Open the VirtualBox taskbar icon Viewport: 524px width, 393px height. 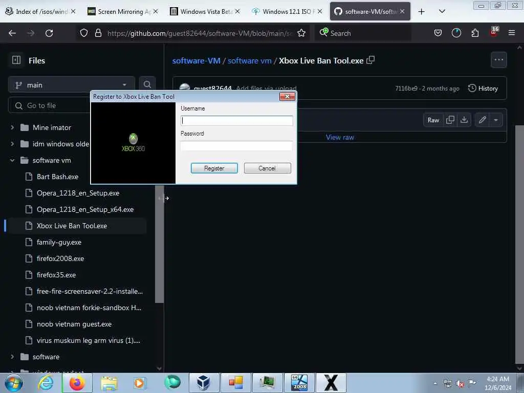point(203,383)
